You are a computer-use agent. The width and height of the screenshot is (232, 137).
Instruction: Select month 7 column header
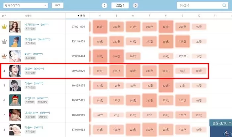click(149, 16)
